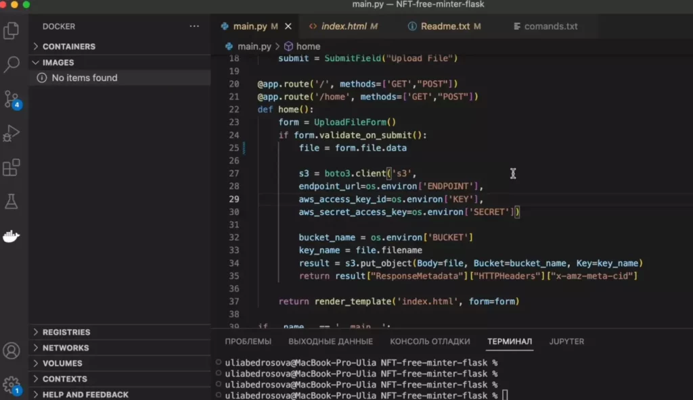
Task: Open the JUPYTER panel tab
Action: pos(566,341)
